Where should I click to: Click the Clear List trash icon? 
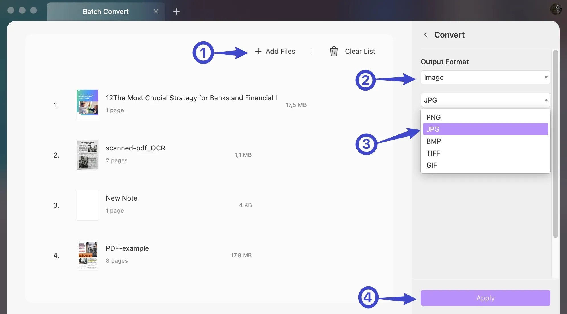pos(333,51)
